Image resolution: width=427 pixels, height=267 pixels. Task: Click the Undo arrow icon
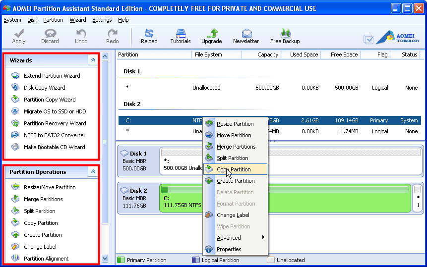[81, 34]
